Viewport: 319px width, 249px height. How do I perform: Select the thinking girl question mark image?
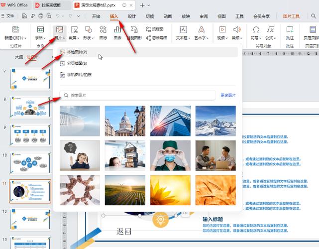click(80, 155)
